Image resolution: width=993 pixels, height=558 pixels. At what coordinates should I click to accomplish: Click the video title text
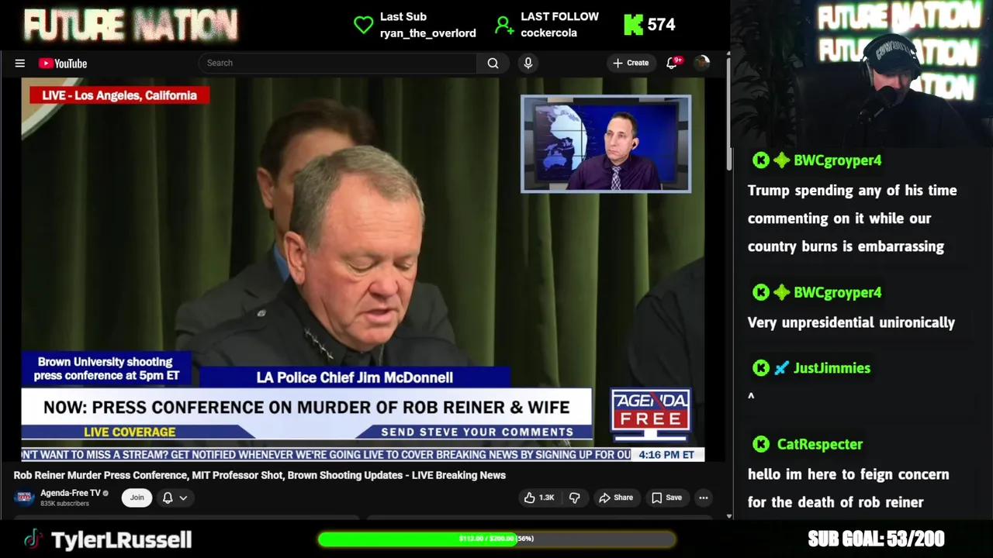(259, 475)
